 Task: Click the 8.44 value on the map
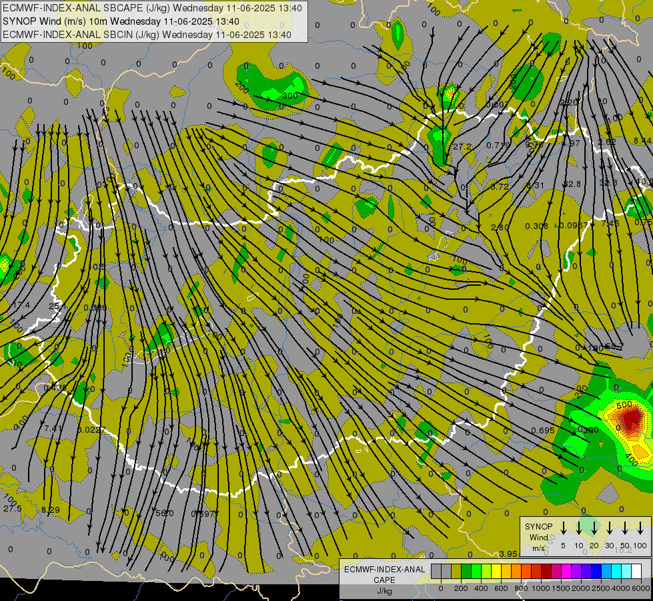coord(642,140)
